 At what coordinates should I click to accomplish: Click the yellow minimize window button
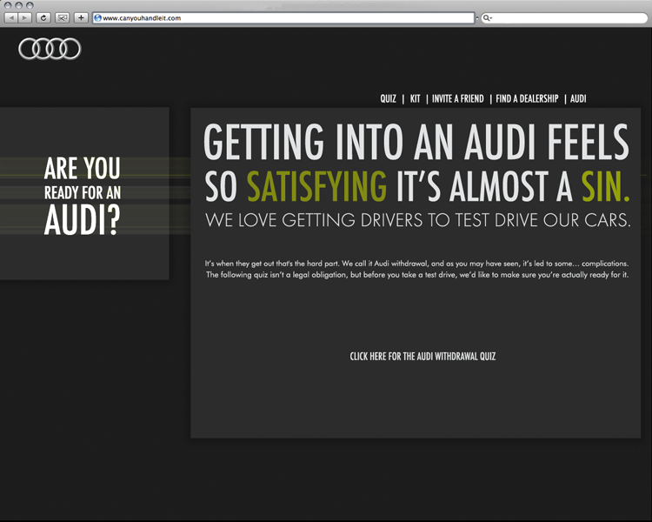pyautogui.click(x=19, y=5)
